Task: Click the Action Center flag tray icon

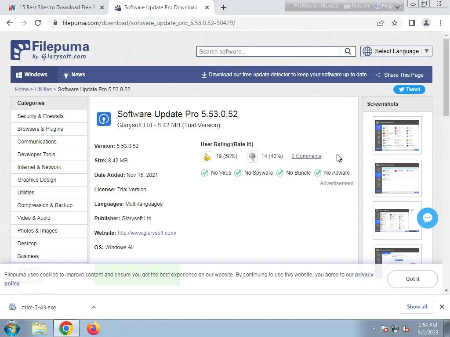Action: click(385, 329)
